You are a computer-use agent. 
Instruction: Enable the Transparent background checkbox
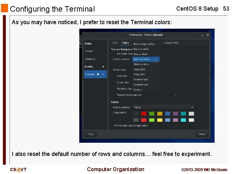[x=114, y=95]
